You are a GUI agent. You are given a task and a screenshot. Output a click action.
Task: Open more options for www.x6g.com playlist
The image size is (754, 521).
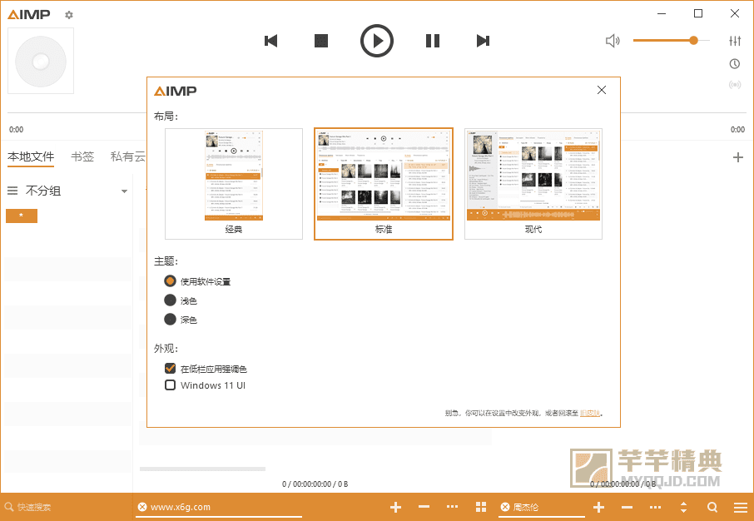point(452,507)
